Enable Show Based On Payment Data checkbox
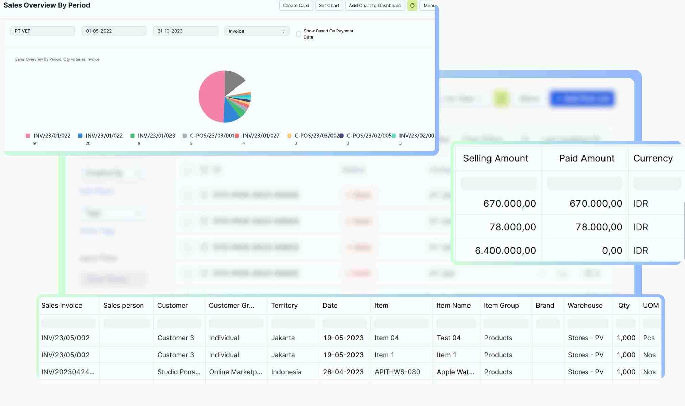 [298, 34]
